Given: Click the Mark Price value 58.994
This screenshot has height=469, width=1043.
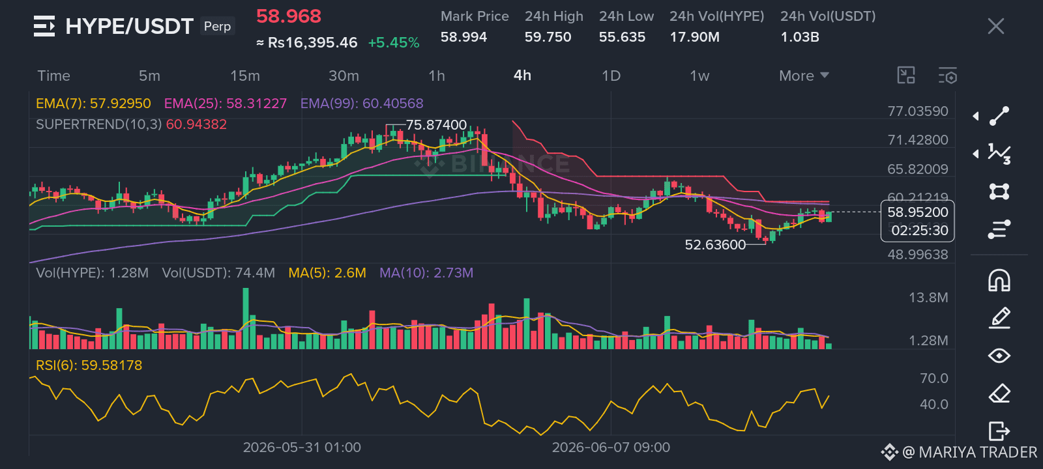Looking at the screenshot, I should point(463,37).
